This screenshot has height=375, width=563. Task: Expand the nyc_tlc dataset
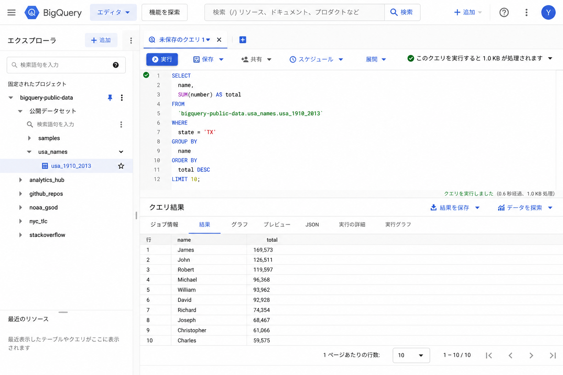click(x=20, y=221)
